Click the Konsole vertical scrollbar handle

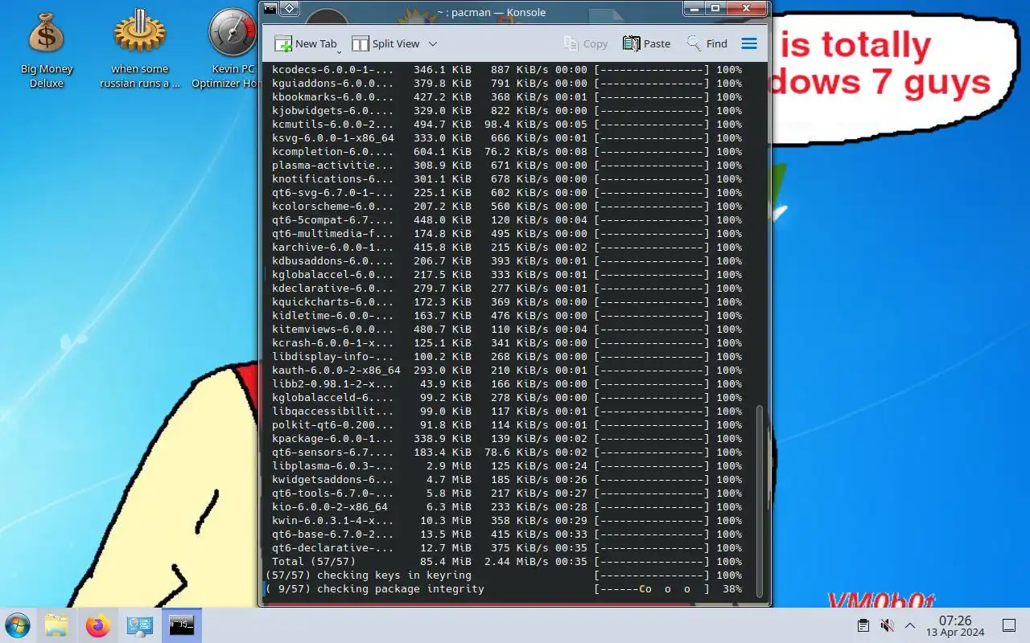click(x=760, y=500)
